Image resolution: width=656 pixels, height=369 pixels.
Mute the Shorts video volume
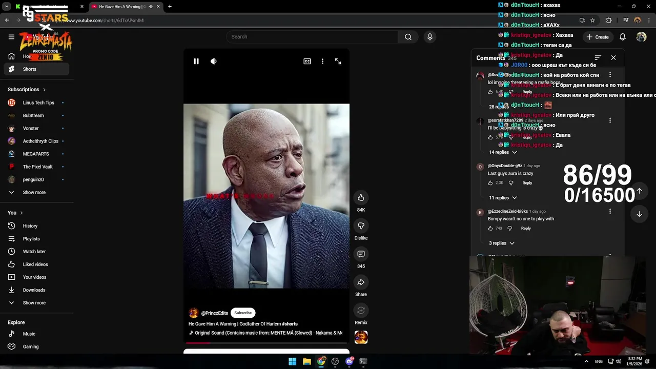[214, 61]
